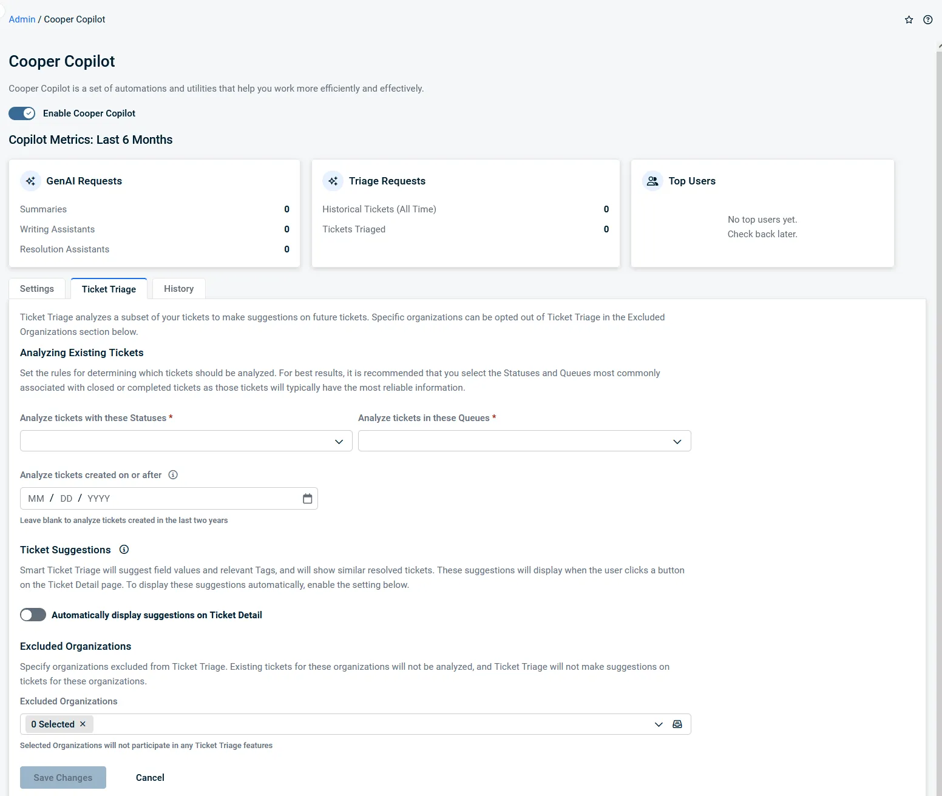942x796 pixels.
Task: Expand the Statuses dropdown
Action: pos(339,442)
